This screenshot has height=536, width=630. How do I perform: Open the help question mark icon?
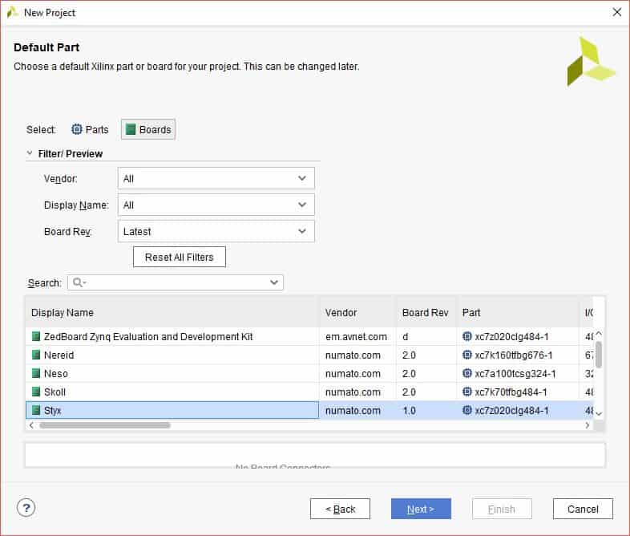click(26, 508)
